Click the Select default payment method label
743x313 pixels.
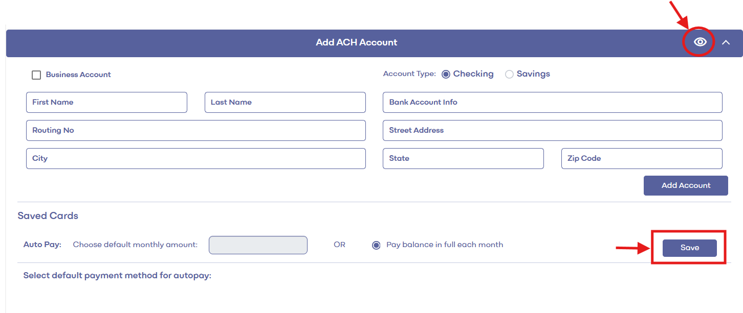tap(117, 276)
